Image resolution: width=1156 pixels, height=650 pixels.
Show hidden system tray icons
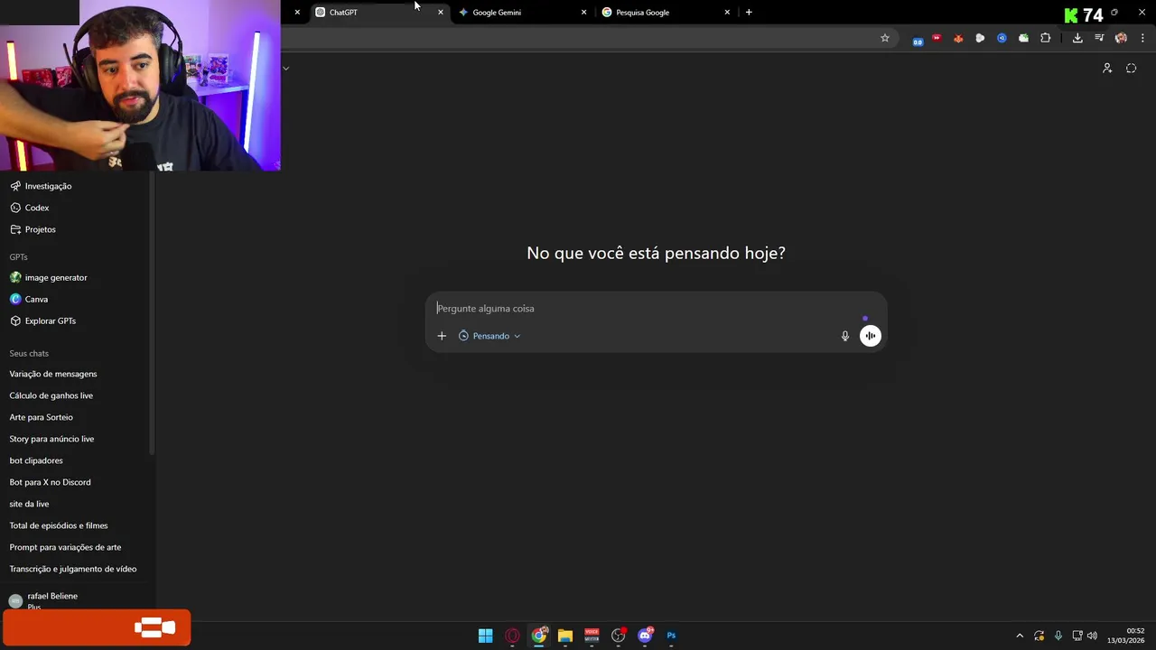click(x=1020, y=636)
